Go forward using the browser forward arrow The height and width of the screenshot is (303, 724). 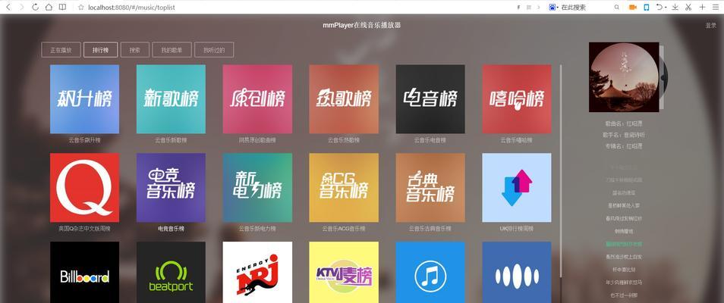coord(21,7)
